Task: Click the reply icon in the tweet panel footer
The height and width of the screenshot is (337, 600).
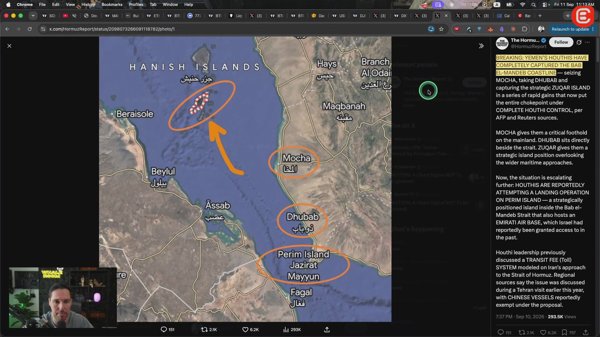Action: click(500, 332)
